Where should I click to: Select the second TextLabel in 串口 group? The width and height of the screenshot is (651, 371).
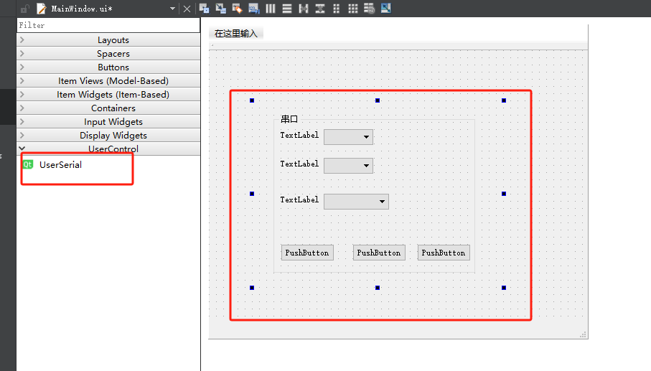(x=299, y=164)
